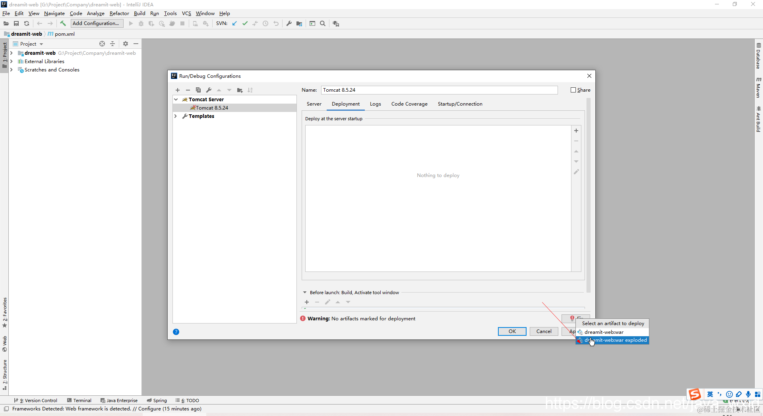
Task: Switch to the Logs tab
Action: [376, 104]
